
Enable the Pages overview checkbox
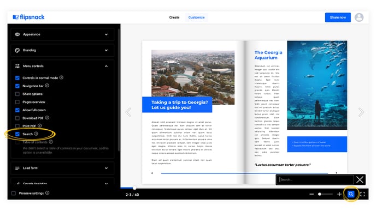coord(17,102)
